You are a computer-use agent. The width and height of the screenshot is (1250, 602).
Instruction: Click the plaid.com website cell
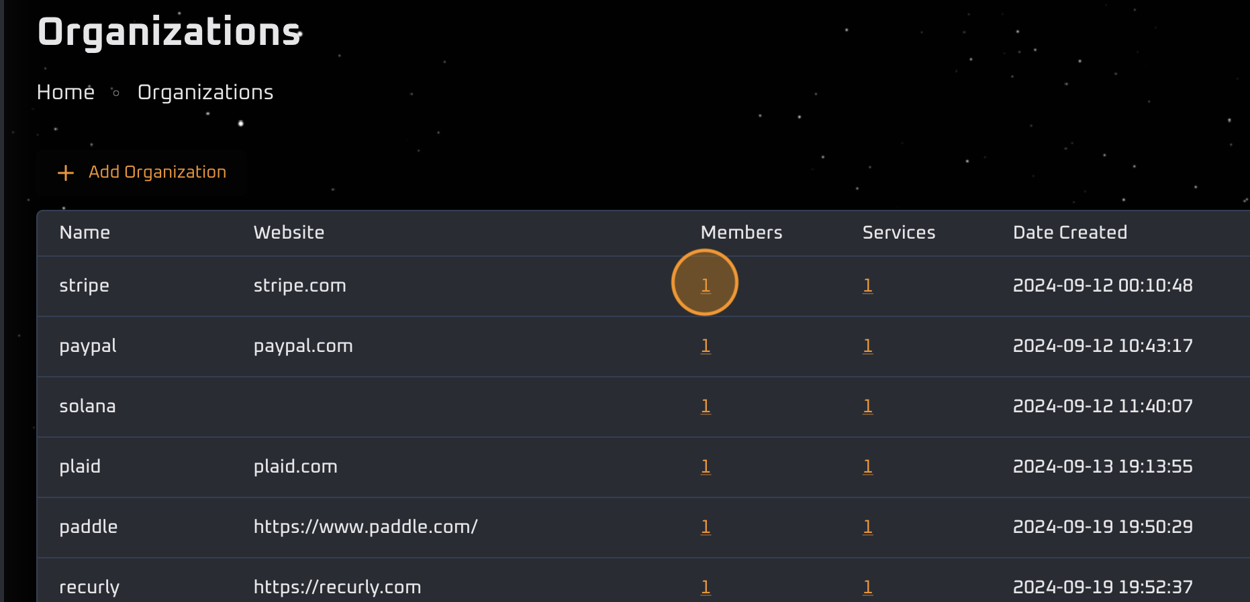click(295, 467)
